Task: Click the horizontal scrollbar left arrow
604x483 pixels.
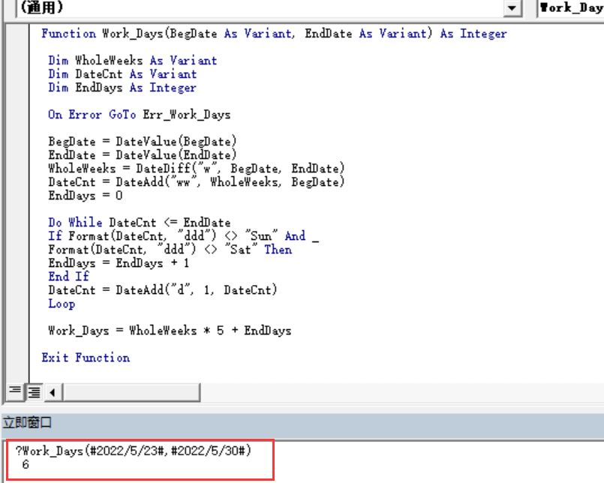Action: click(x=53, y=392)
